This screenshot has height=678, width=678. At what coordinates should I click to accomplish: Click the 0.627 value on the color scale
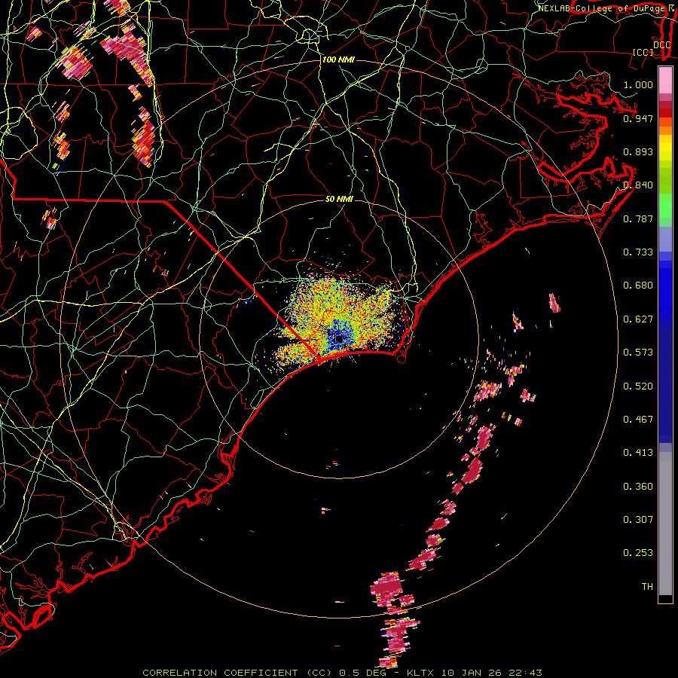(x=638, y=319)
